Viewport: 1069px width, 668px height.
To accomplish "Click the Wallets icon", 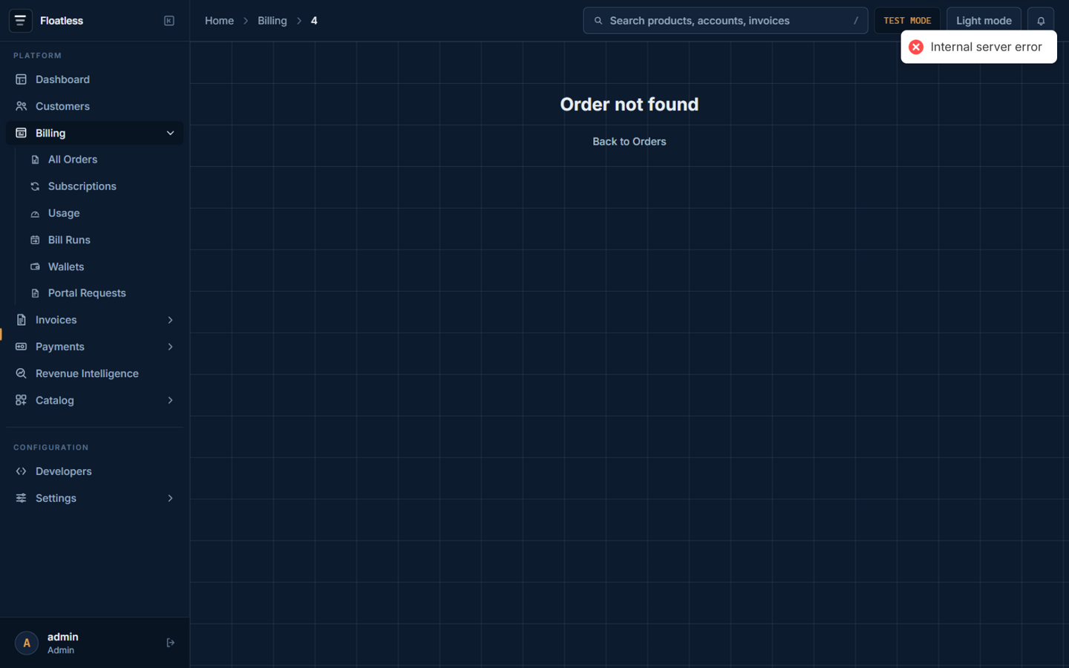I will 35,266.
